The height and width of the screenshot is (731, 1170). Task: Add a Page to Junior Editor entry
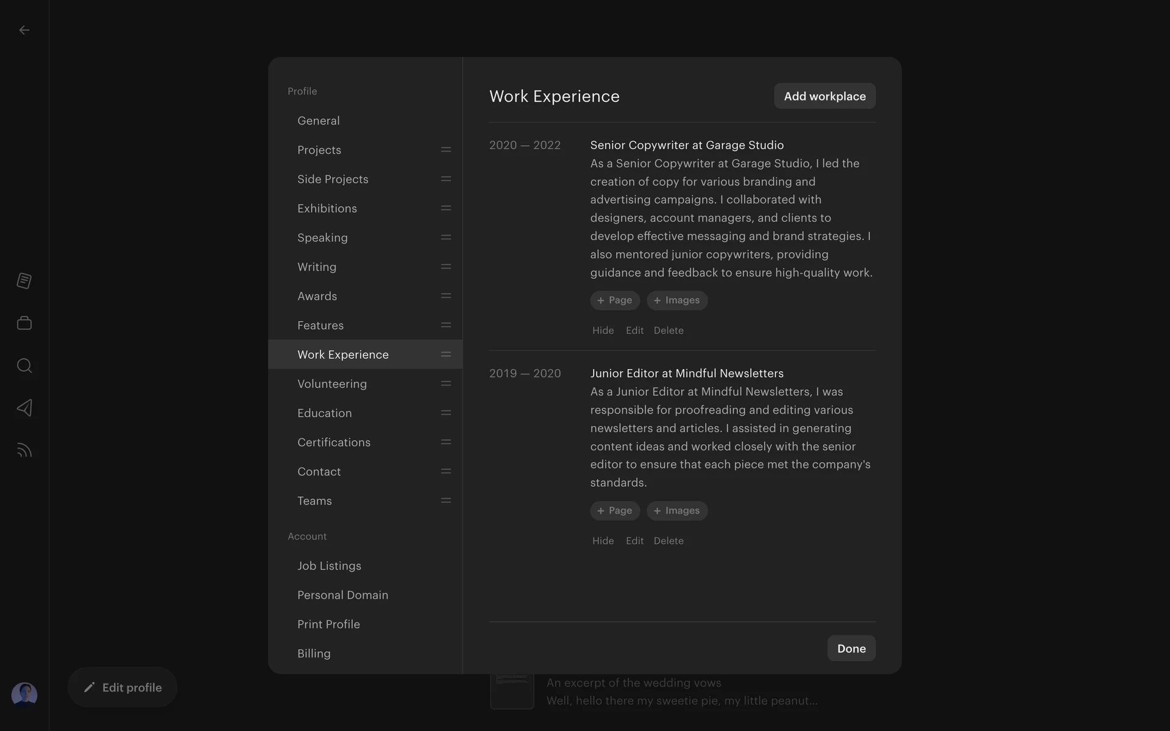click(x=614, y=510)
